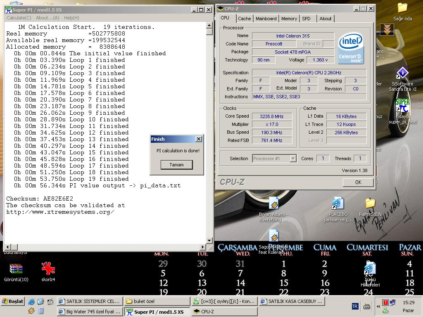Viewport: 423px width, 317px height.
Task: Switch to the Memory tab in CPU-Z
Action: pyautogui.click(x=289, y=19)
